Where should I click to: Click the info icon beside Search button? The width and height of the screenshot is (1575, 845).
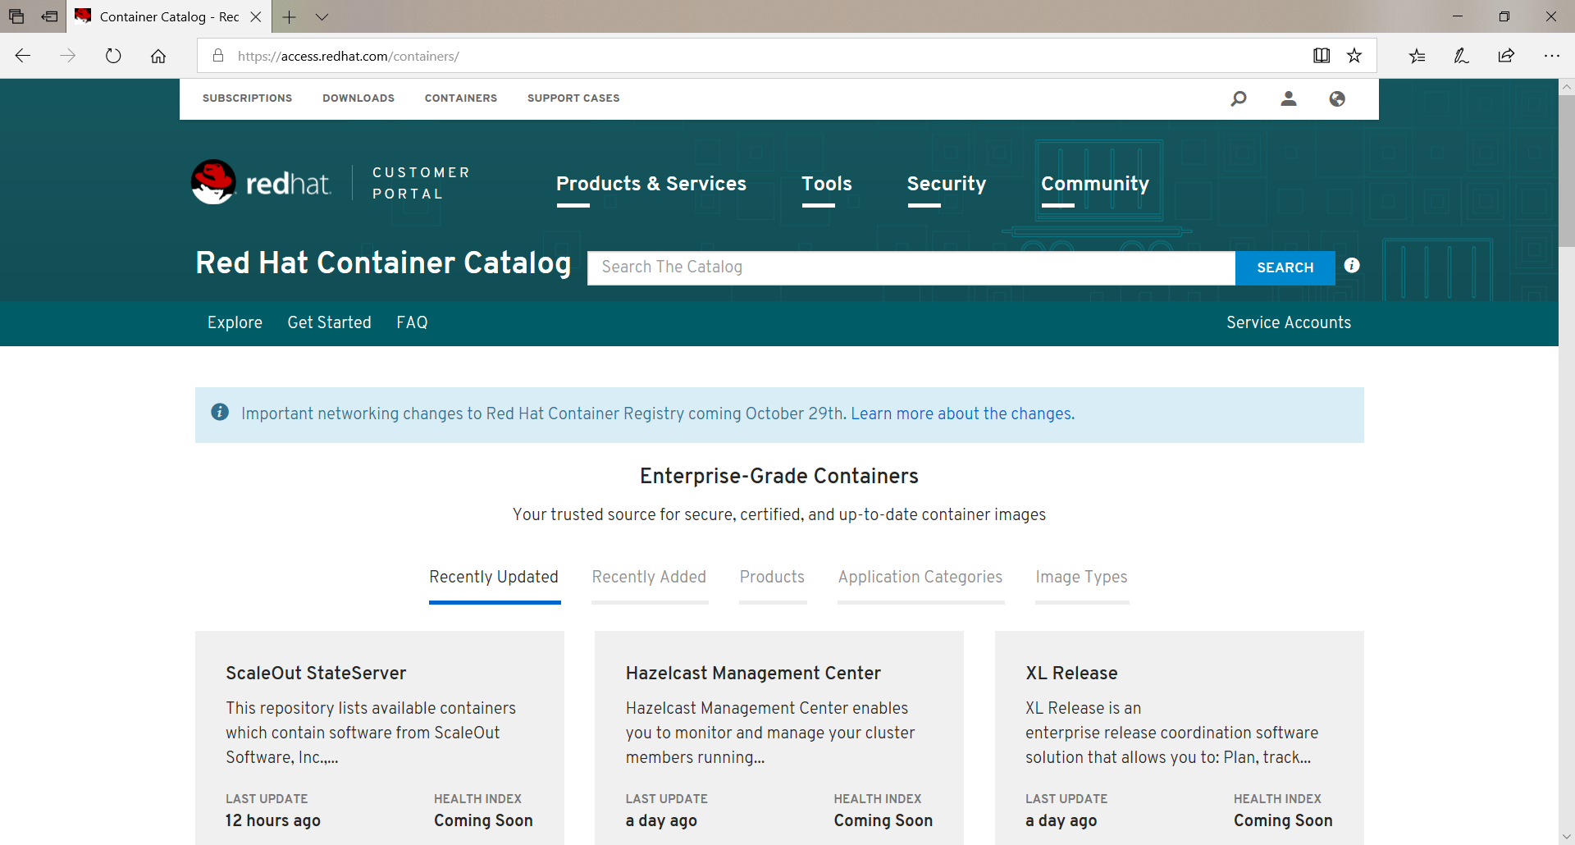[1352, 266]
